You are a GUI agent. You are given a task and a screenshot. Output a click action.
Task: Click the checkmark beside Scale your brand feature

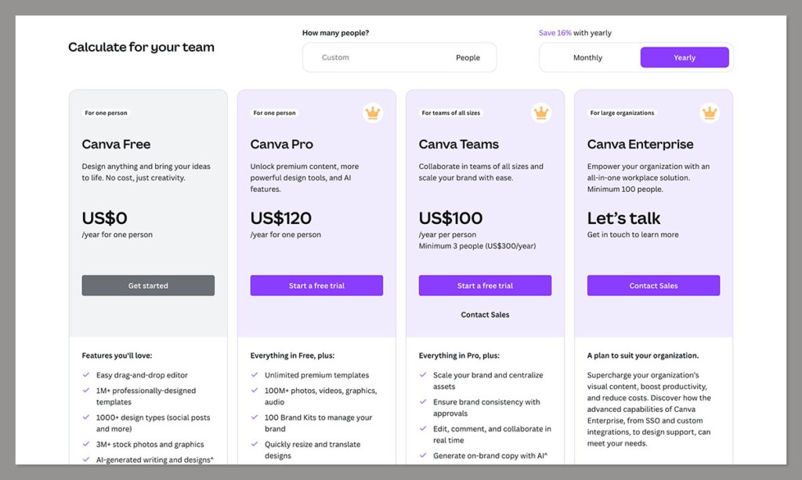[424, 374]
